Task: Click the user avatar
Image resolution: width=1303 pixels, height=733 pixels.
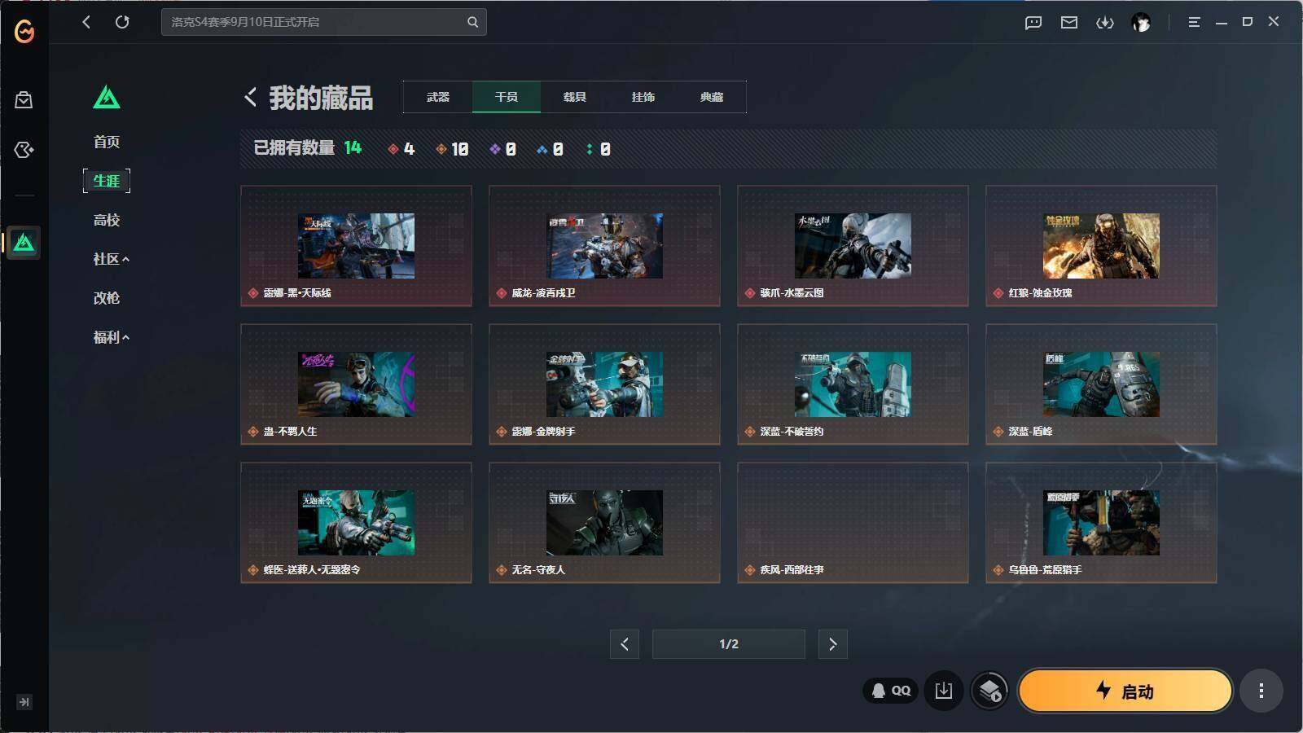Action: coord(1141,23)
